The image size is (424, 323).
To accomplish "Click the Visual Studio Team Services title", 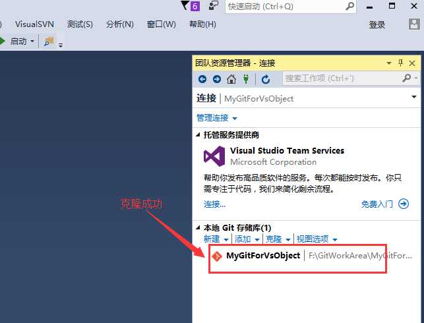I will (288, 150).
